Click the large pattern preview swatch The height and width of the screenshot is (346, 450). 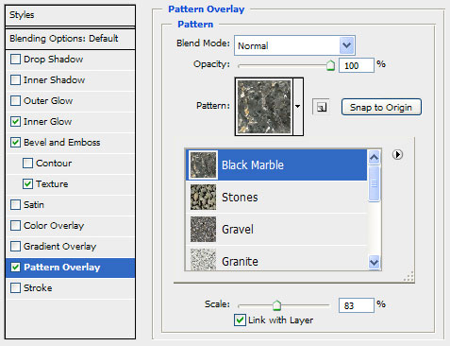tap(264, 107)
